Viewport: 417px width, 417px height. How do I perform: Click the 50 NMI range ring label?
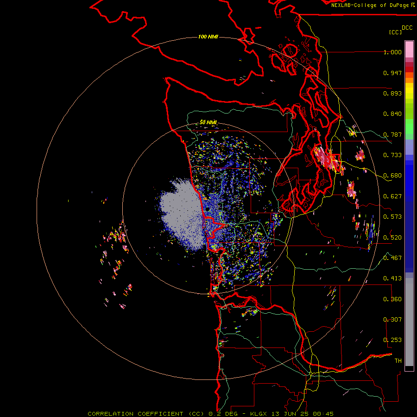(208, 122)
